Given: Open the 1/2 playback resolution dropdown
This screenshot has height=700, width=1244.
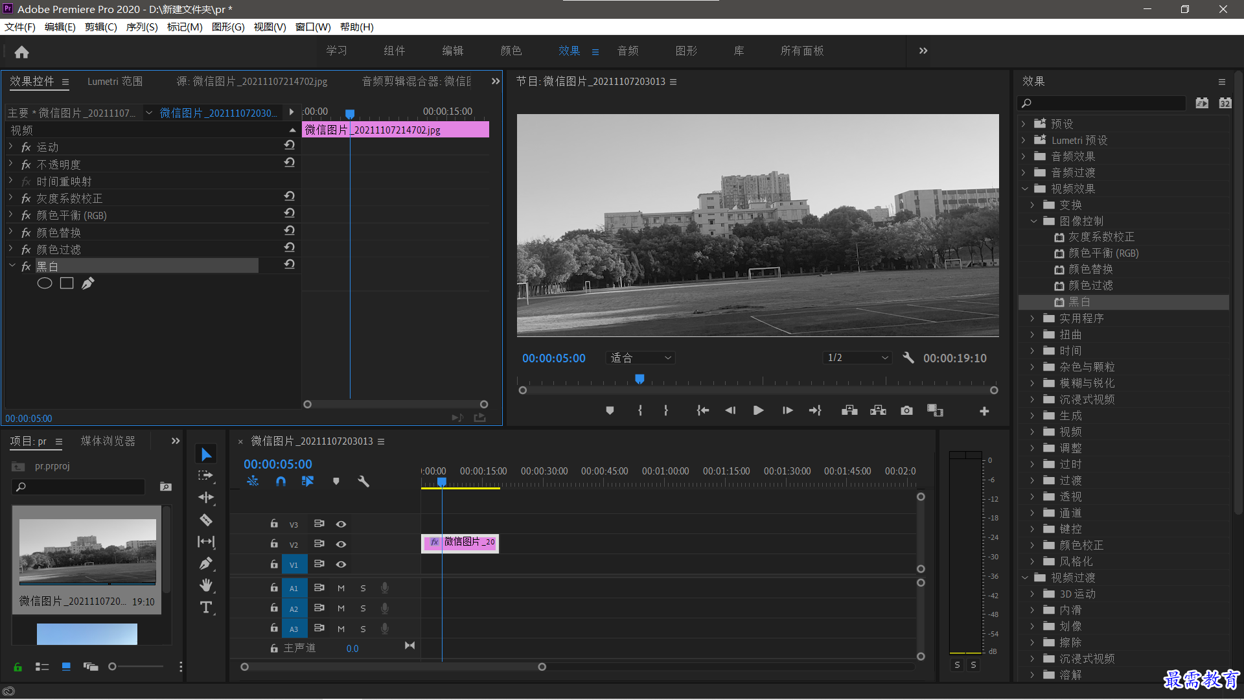Looking at the screenshot, I should (857, 358).
